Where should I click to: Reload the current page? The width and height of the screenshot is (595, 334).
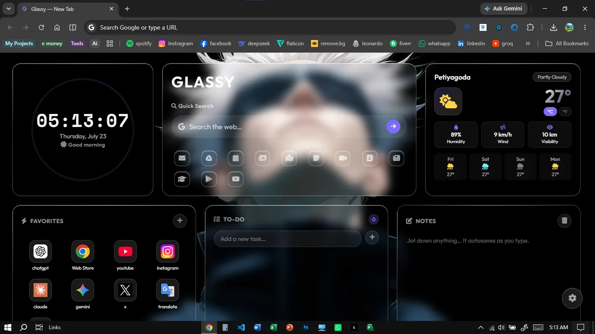pos(41,27)
